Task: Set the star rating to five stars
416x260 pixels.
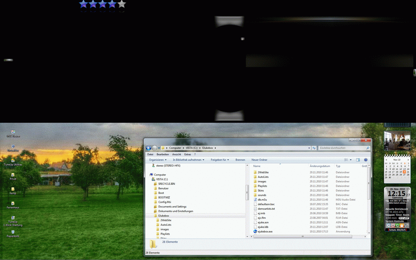Action: 121,5
